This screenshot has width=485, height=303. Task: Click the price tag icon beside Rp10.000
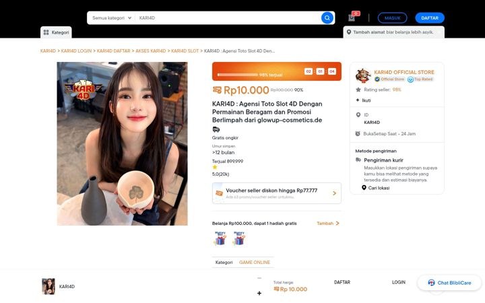tap(217, 90)
